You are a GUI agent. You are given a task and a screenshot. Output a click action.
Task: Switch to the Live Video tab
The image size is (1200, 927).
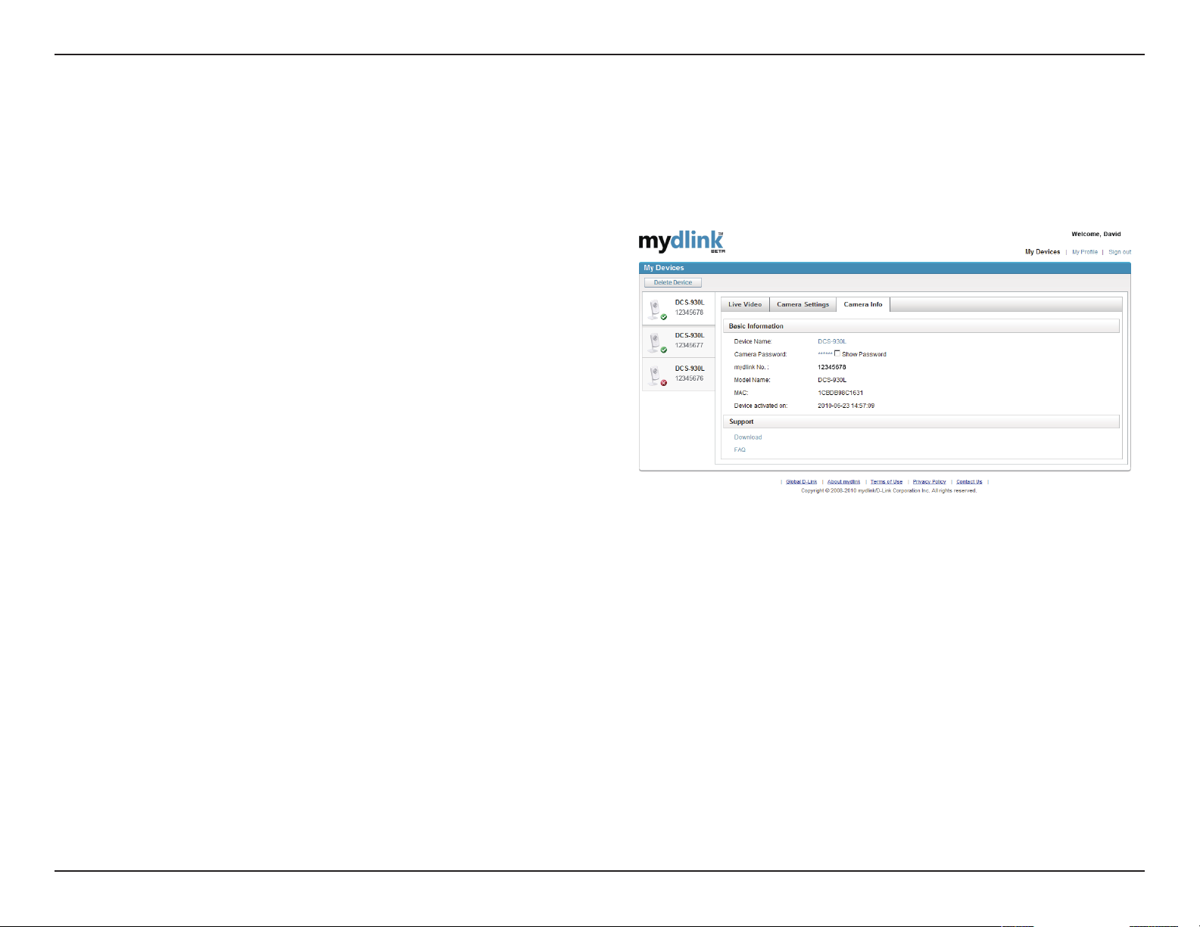pyautogui.click(x=745, y=304)
